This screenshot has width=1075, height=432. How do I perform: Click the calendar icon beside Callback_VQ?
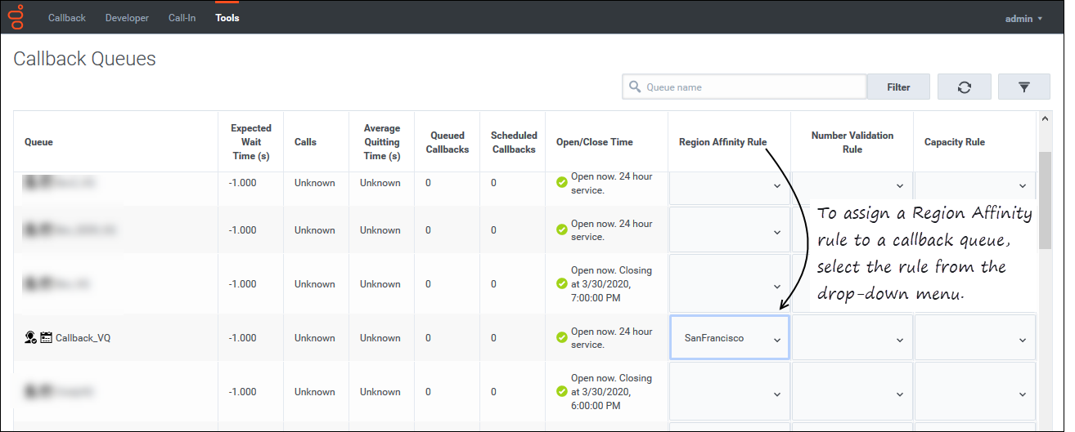point(46,337)
